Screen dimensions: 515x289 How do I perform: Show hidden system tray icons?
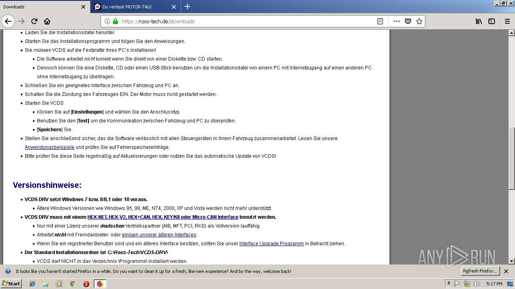(x=449, y=284)
